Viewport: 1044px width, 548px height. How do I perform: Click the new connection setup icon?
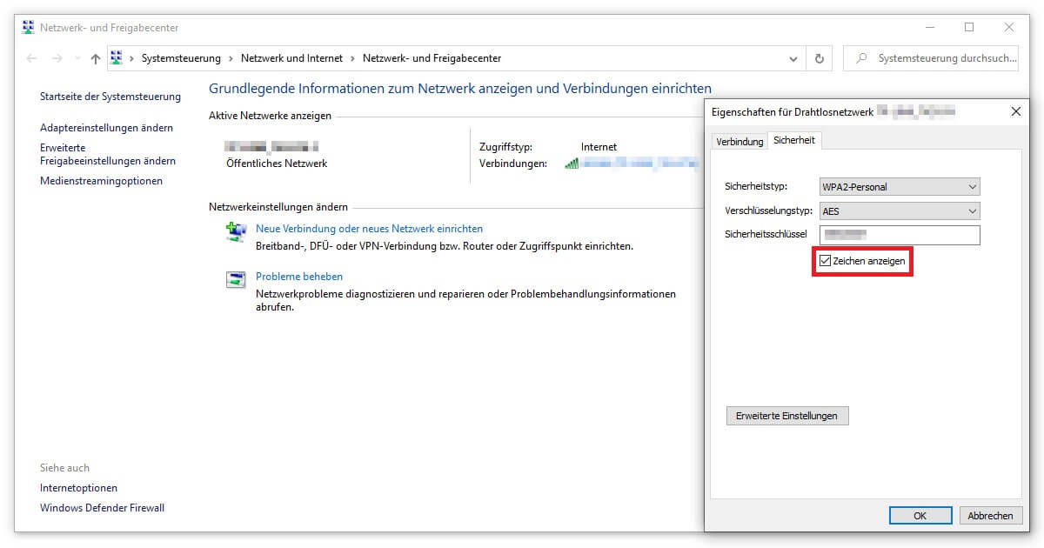(236, 232)
